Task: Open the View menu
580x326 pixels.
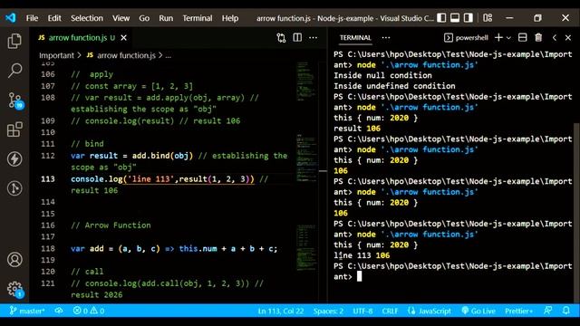Action: click(x=121, y=18)
